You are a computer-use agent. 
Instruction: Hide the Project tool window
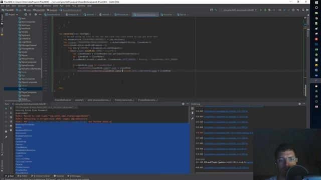click(40, 14)
